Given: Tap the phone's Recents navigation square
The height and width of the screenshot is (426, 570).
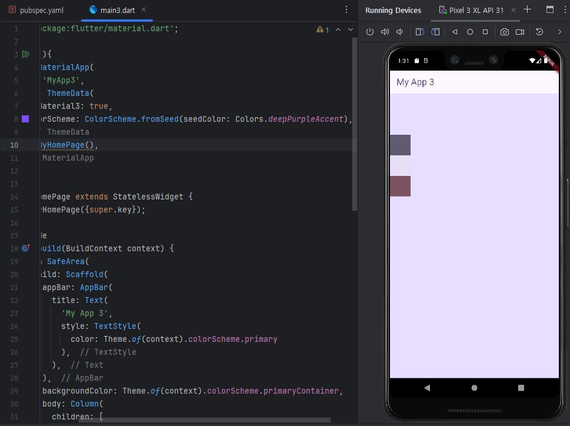Looking at the screenshot, I should (521, 388).
